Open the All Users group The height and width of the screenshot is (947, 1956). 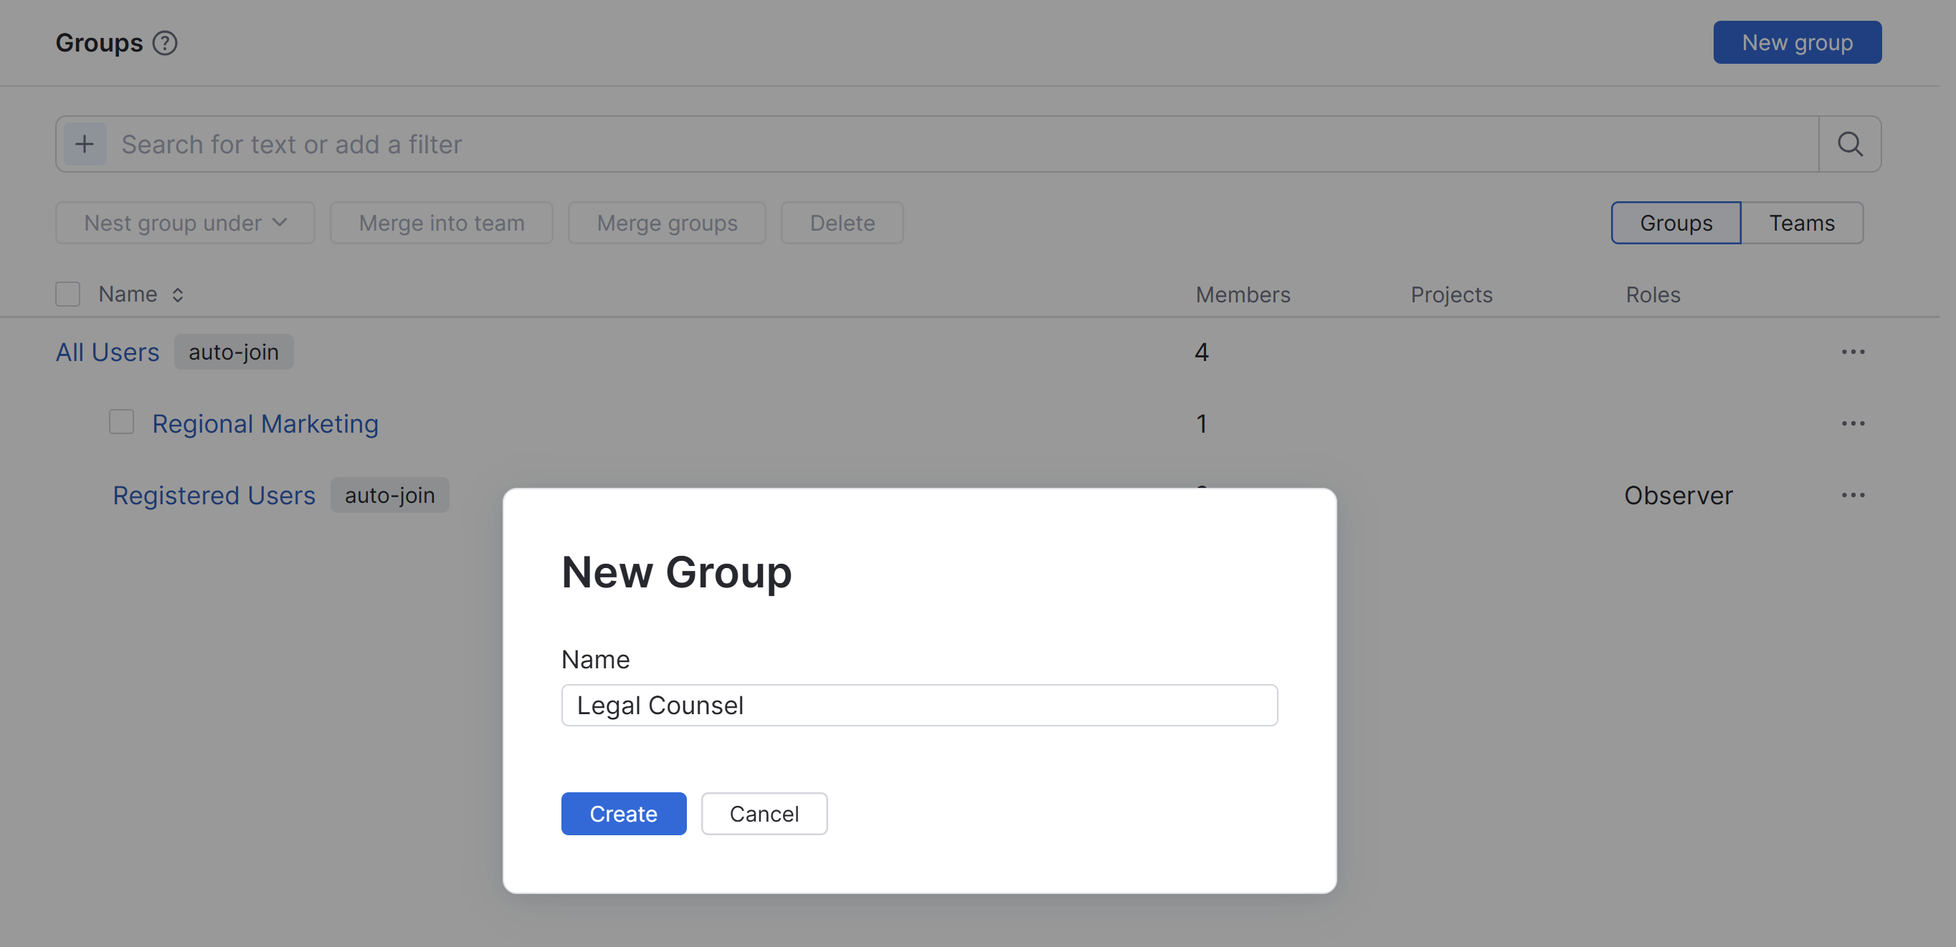coord(107,351)
